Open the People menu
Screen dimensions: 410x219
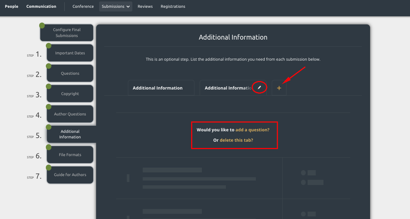pyautogui.click(x=11, y=6)
